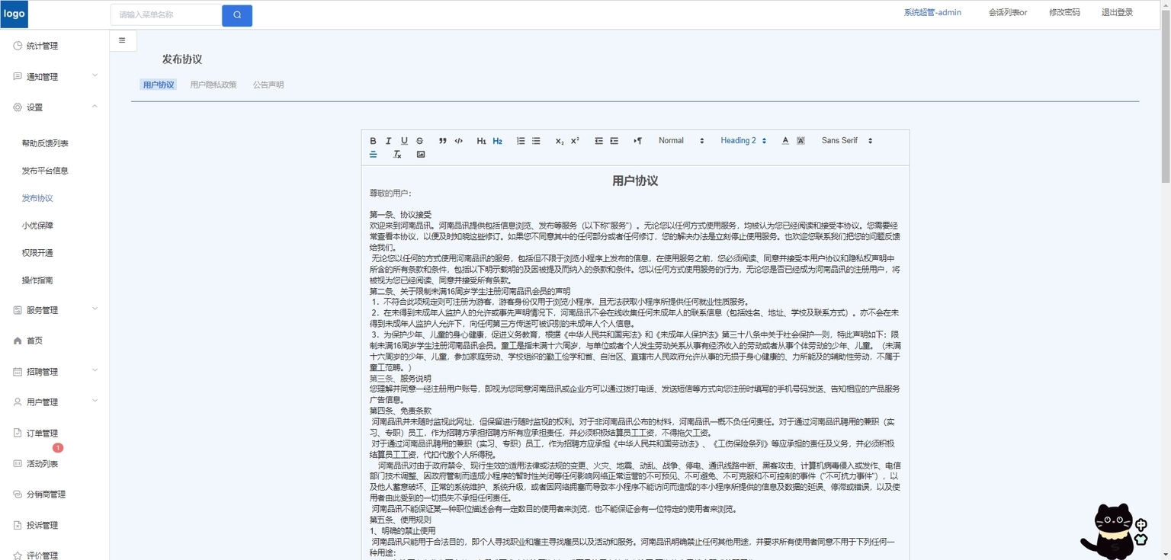Switch to the 用户隐私政策 tab

click(x=213, y=85)
